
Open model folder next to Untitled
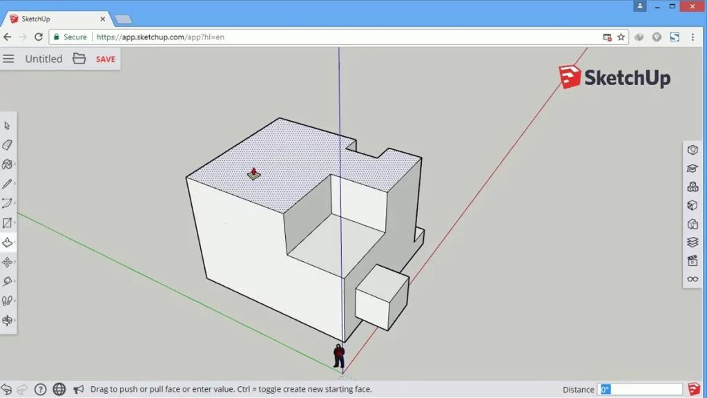click(79, 59)
